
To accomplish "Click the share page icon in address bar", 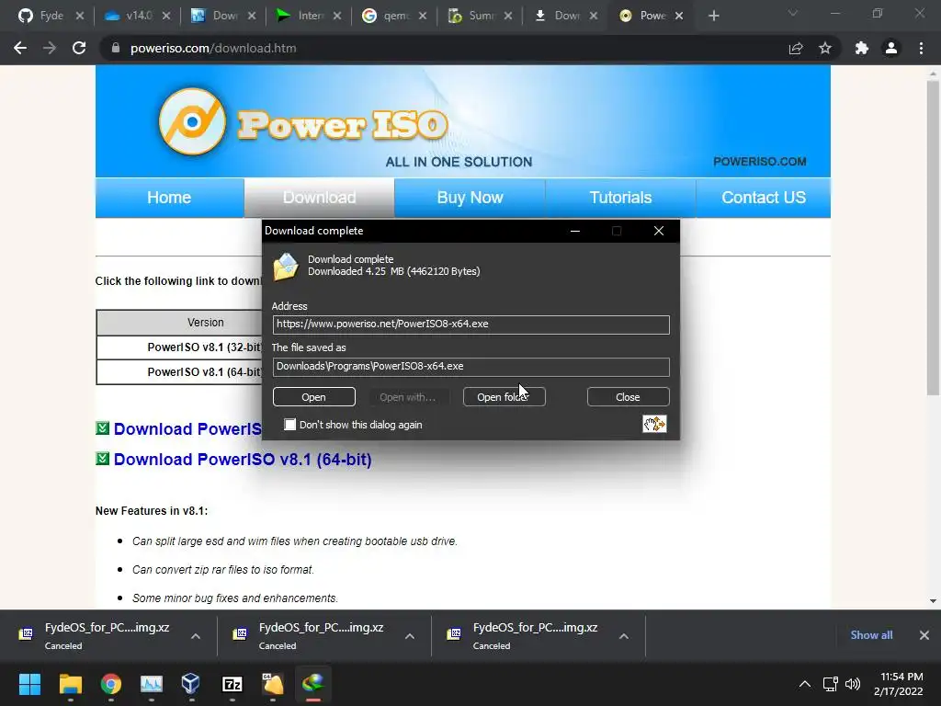I will tap(796, 48).
